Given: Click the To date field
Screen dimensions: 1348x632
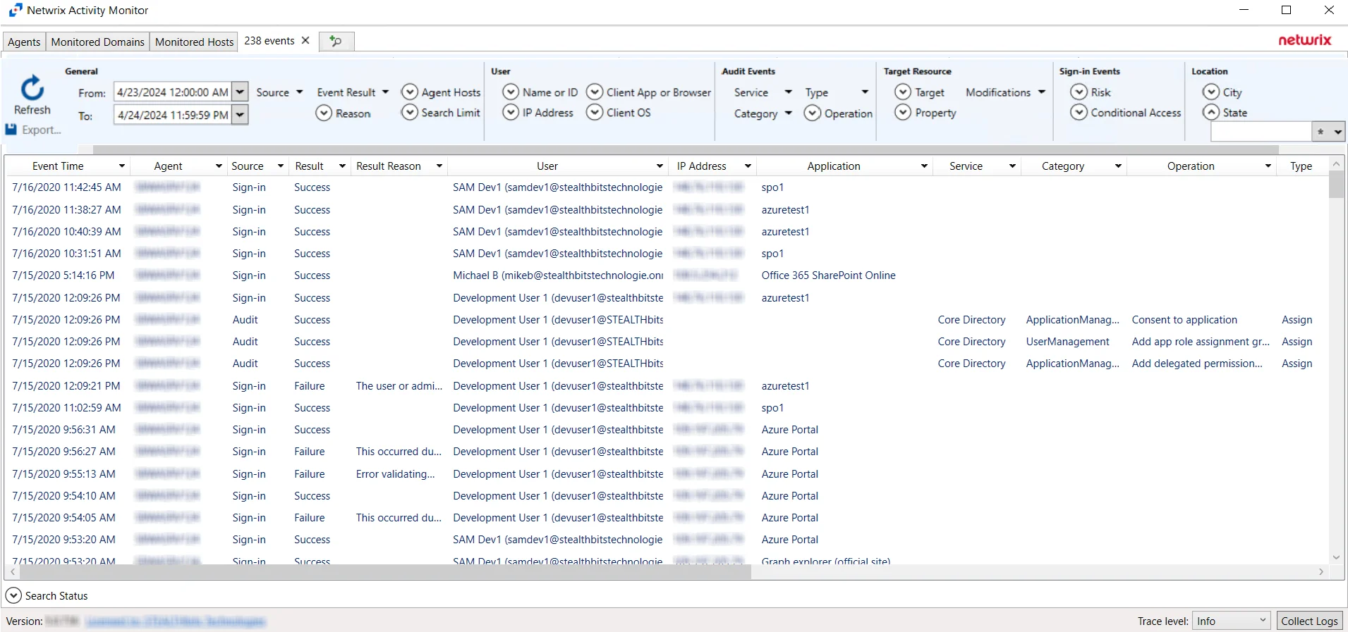Looking at the screenshot, I should click(x=173, y=114).
